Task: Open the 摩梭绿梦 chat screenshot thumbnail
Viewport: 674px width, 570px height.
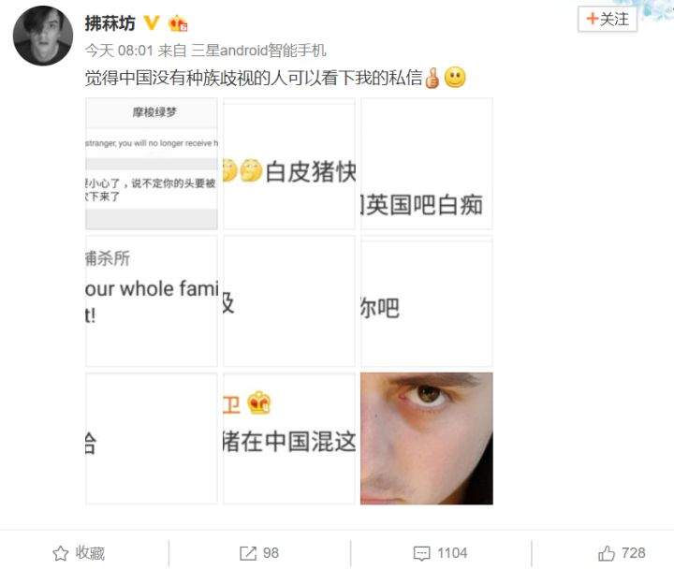Action: point(152,164)
